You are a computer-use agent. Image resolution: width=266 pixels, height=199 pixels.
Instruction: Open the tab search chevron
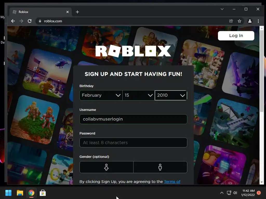[x=222, y=9]
